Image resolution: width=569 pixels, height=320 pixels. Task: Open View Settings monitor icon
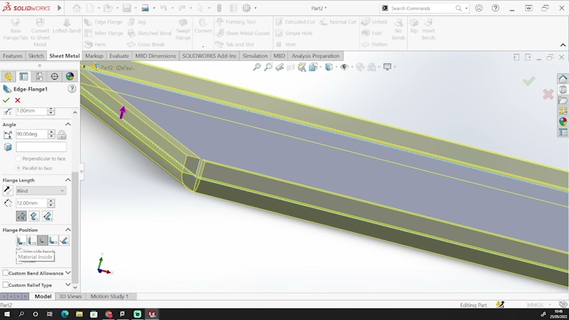[387, 67]
